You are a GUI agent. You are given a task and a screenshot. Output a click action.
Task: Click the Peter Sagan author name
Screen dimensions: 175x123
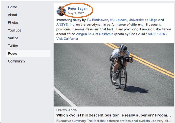click(77, 9)
